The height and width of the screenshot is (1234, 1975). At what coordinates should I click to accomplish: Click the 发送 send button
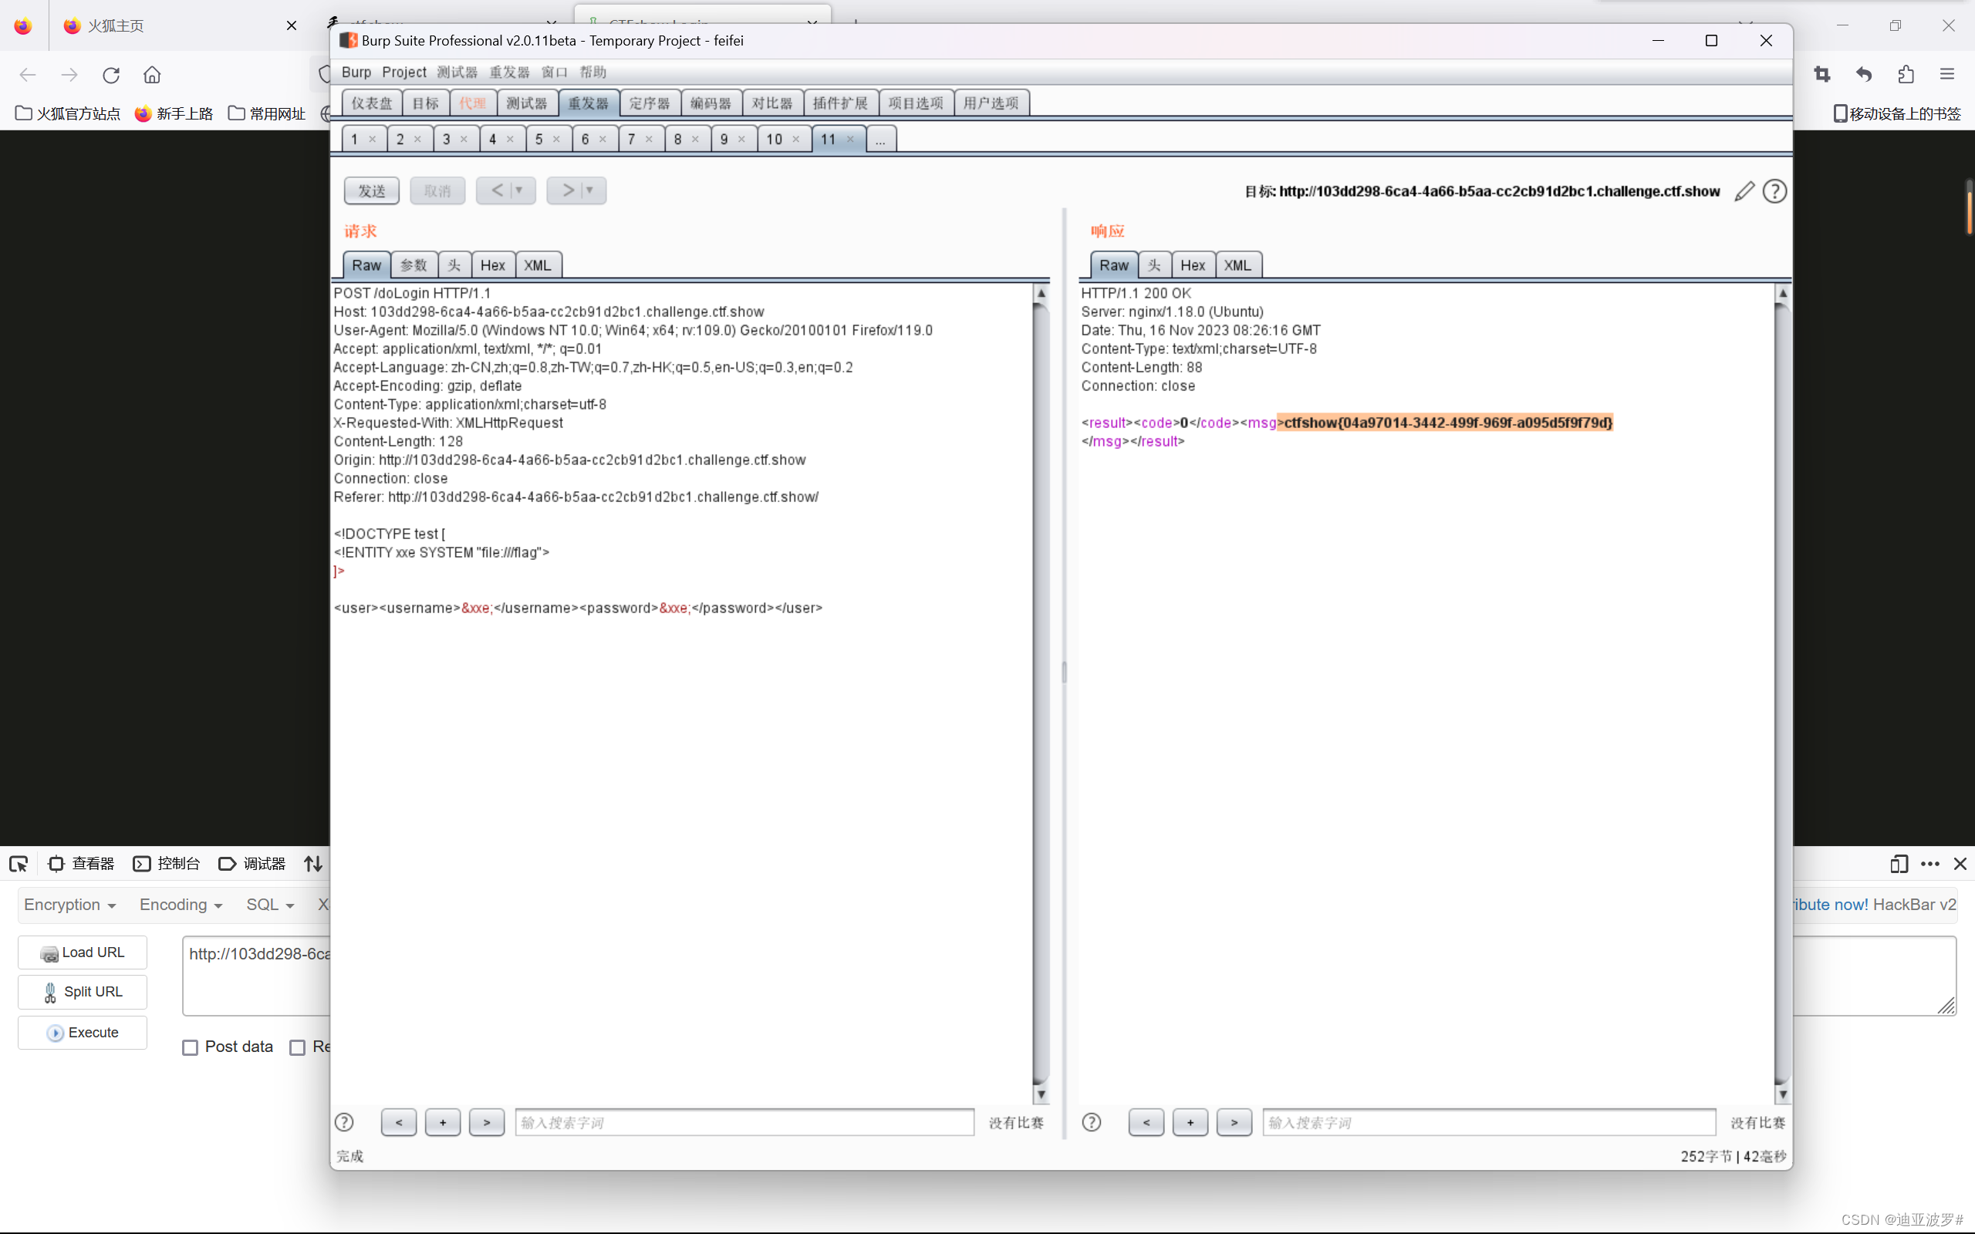pos(371,190)
